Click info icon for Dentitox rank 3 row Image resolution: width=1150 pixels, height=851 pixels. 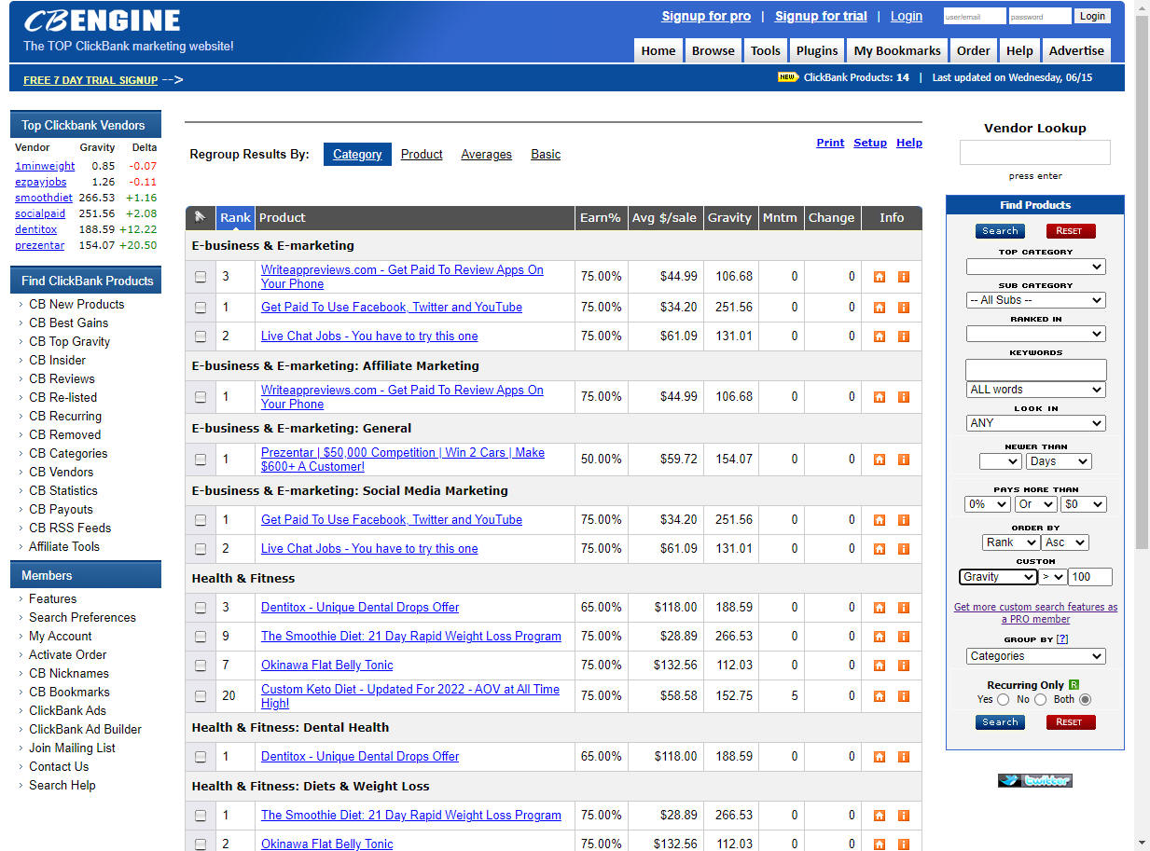click(903, 608)
